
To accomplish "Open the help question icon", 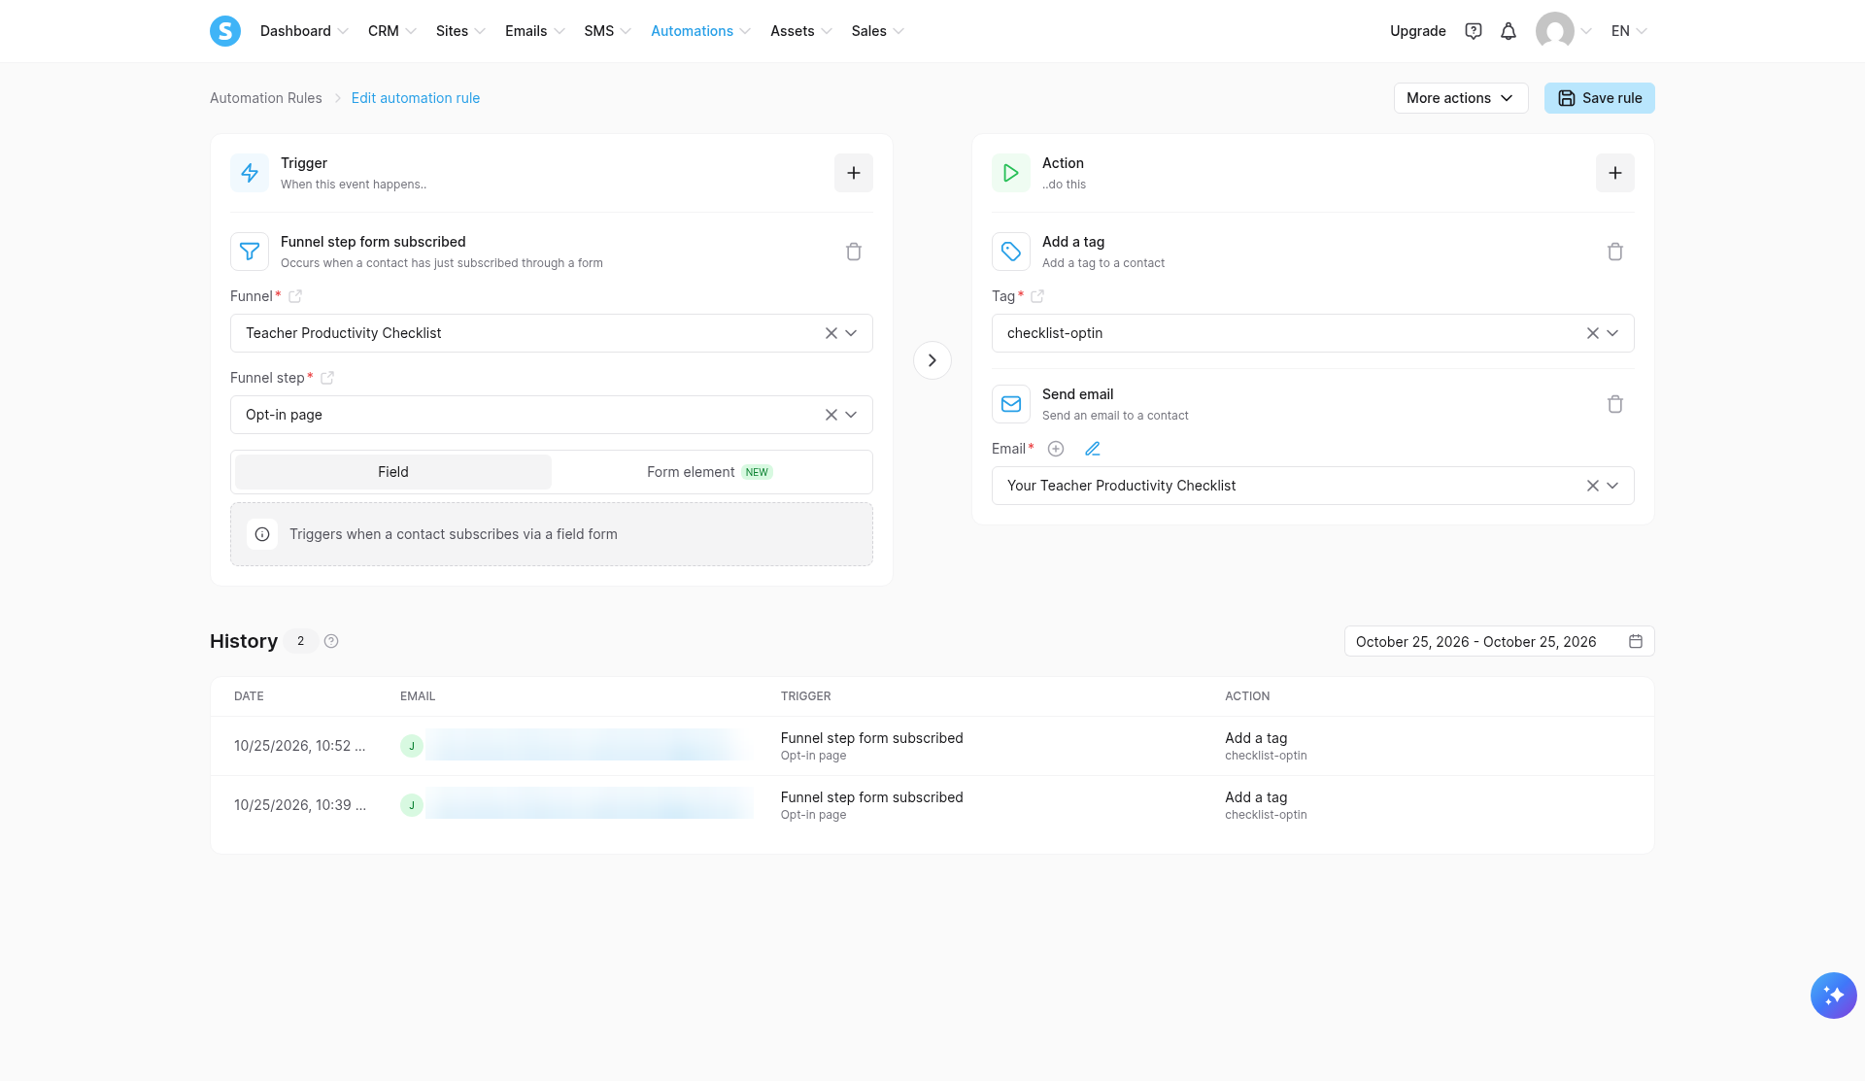I will (x=1474, y=31).
